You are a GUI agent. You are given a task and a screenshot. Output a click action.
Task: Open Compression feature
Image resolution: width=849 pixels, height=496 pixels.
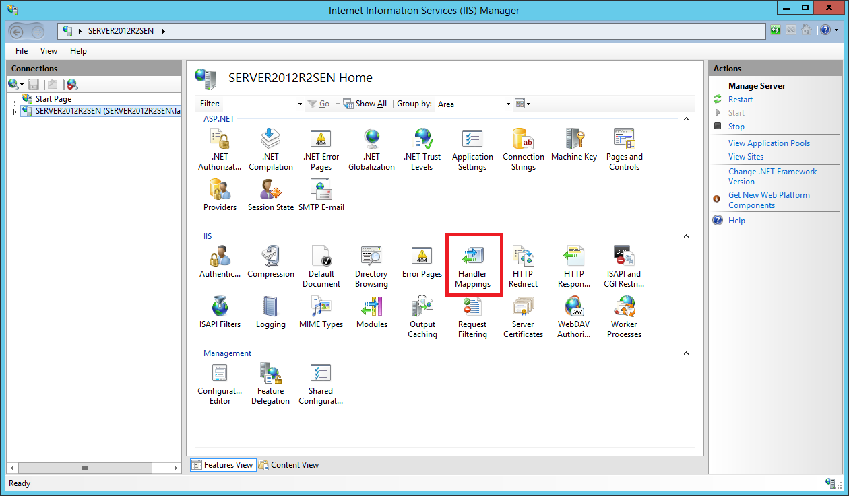tap(271, 262)
